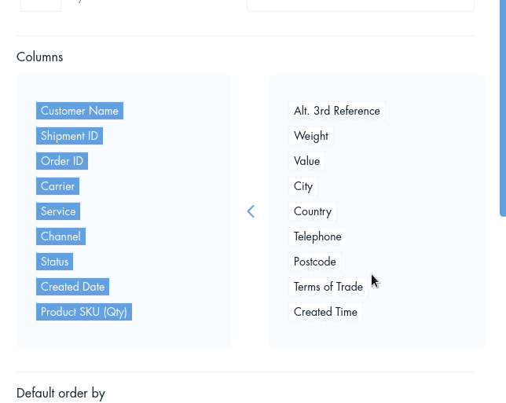This screenshot has width=506, height=403.
Task: Select the Created Date column tag
Action: pos(72,287)
